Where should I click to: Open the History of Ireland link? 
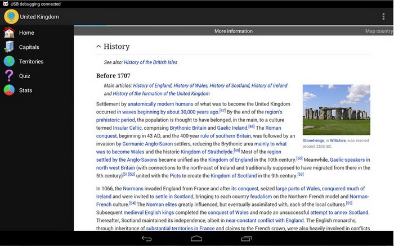(270, 85)
